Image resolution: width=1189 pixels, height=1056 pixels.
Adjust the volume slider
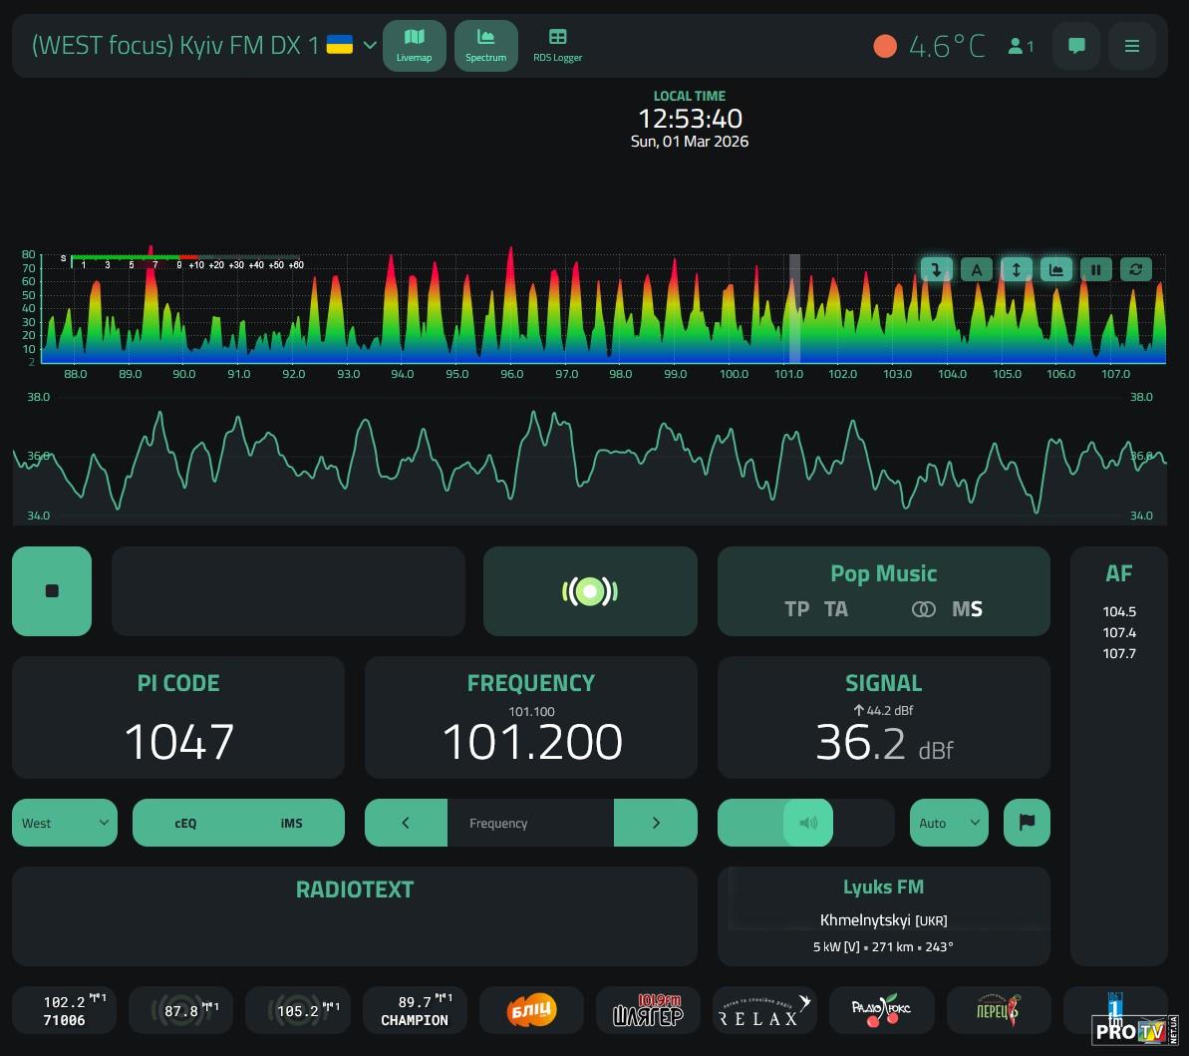(x=806, y=823)
